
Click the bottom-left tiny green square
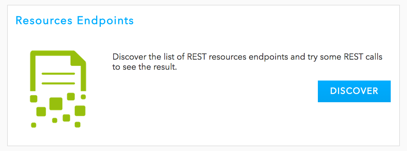click(33, 125)
